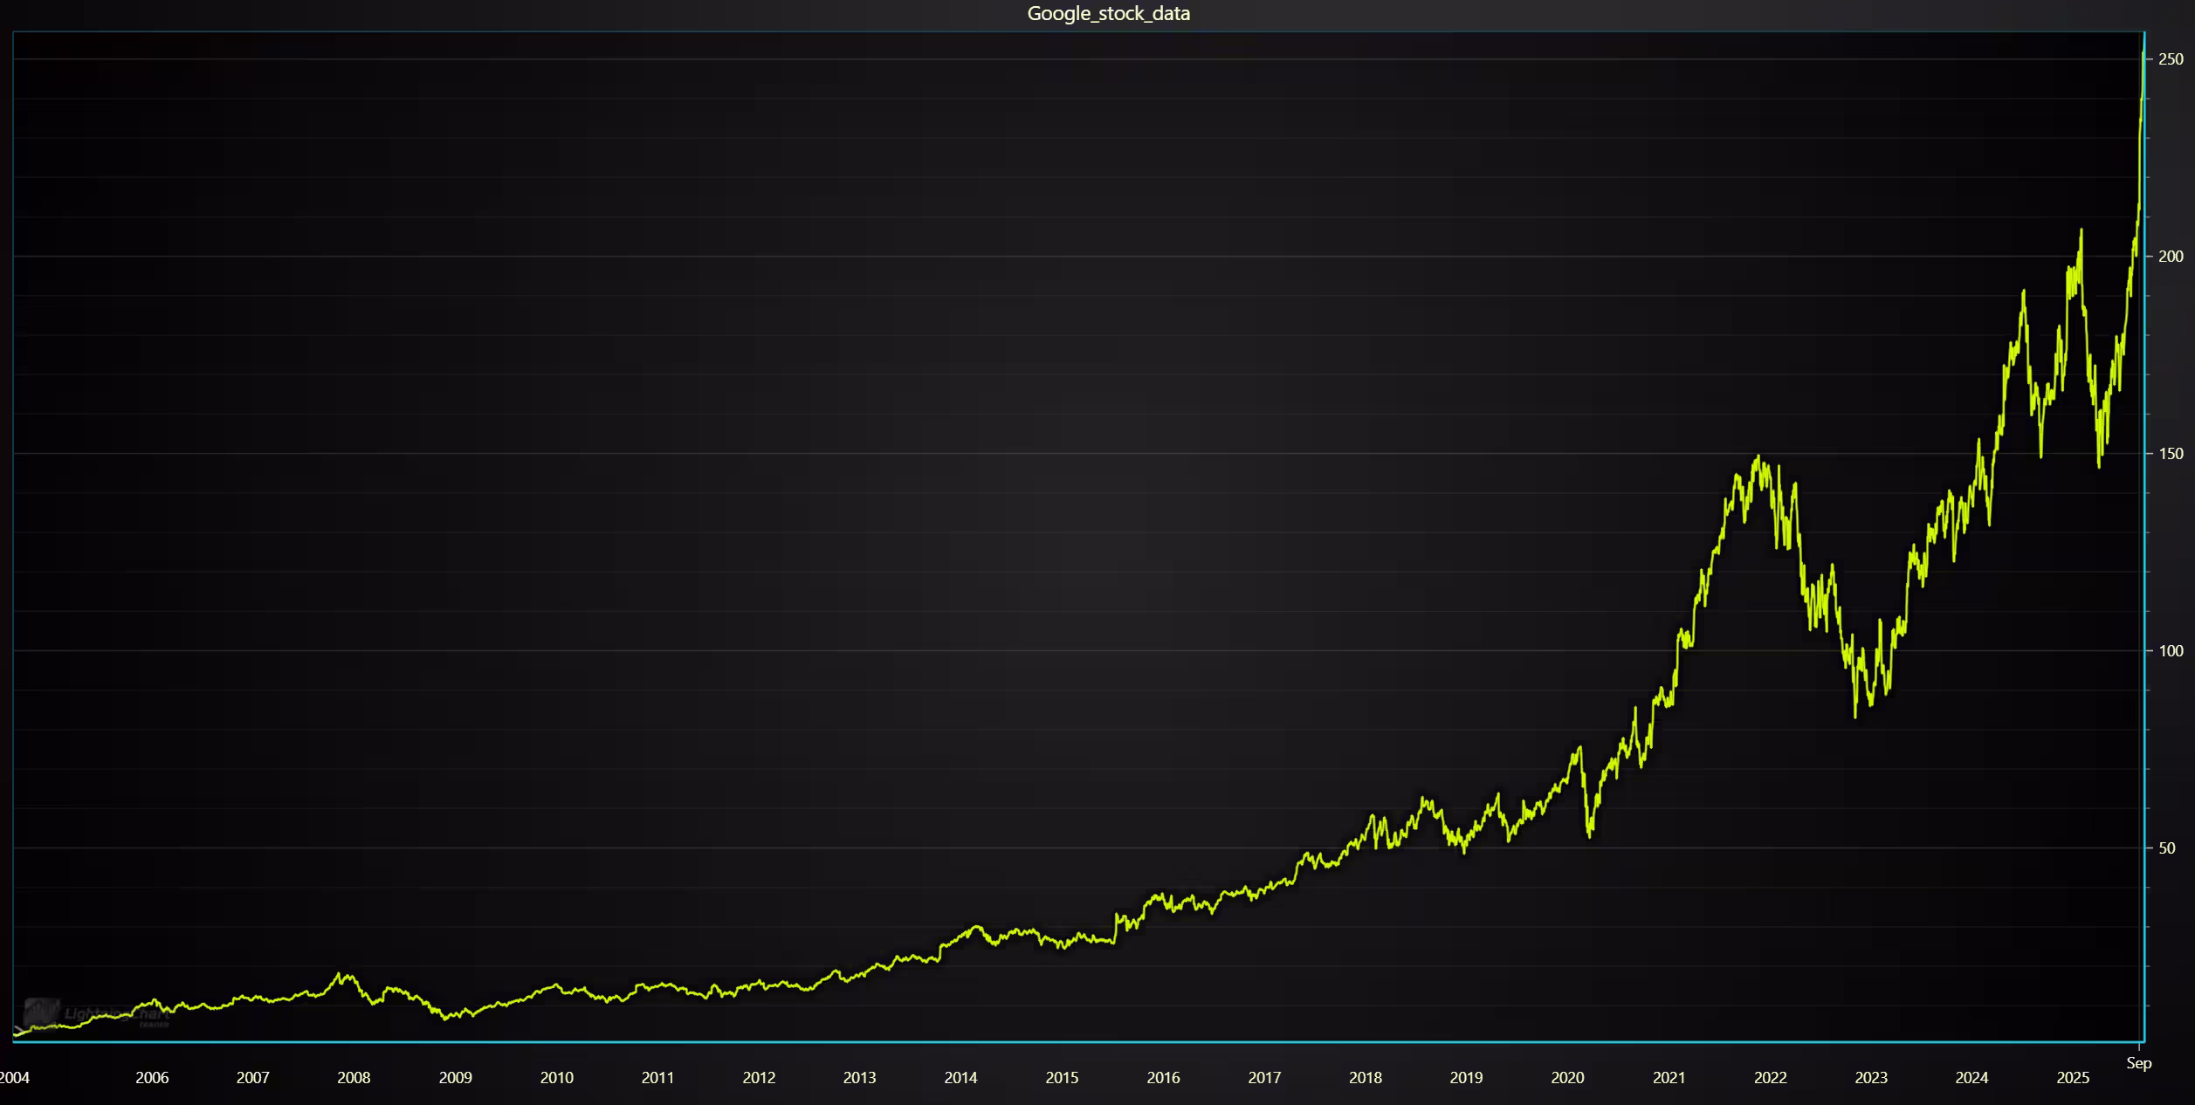
Task: Click the 2009 year label on time axis
Action: 456,1078
